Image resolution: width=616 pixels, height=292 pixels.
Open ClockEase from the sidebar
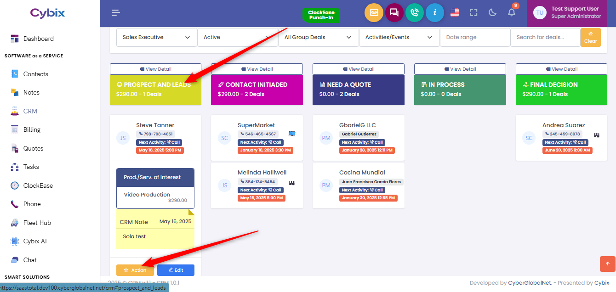point(38,185)
